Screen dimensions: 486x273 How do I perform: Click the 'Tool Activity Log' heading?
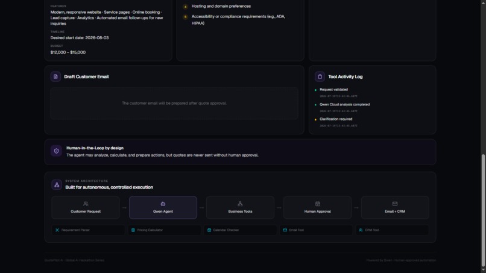coord(346,77)
